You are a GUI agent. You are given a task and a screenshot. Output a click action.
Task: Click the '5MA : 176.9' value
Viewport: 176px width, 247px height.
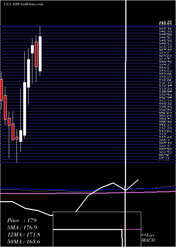pyautogui.click(x=22, y=228)
